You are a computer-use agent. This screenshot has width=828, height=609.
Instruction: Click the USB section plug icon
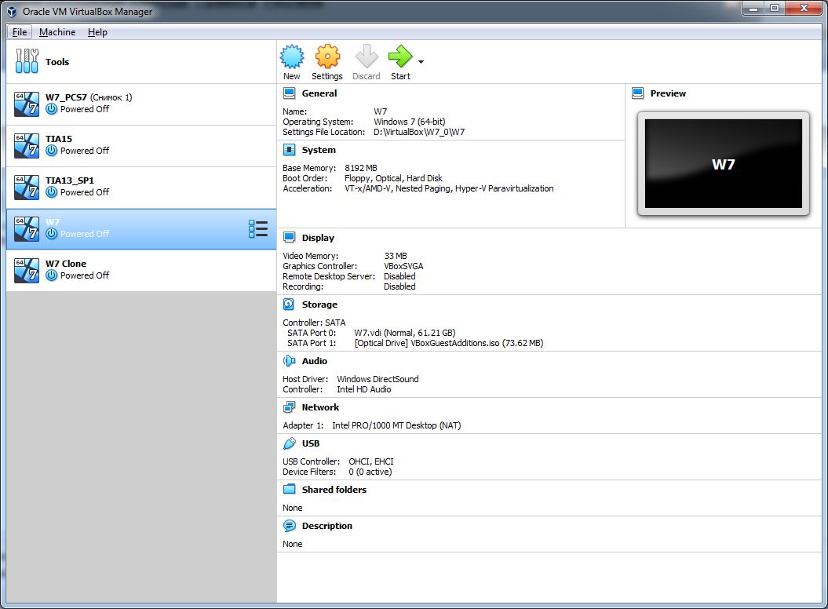[290, 443]
